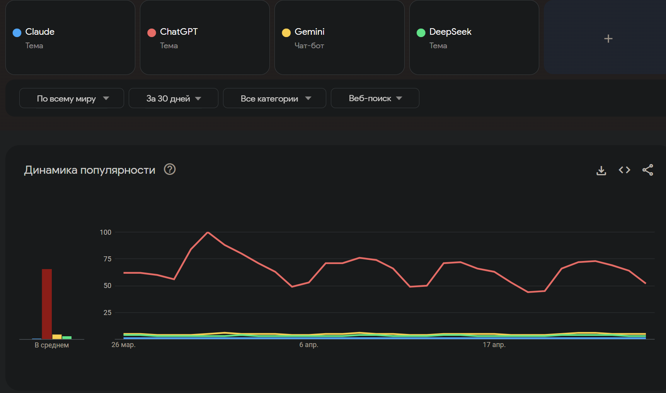This screenshot has width=666, height=393.
Task: Click the 26 мар. axis label
Action: [x=123, y=345]
